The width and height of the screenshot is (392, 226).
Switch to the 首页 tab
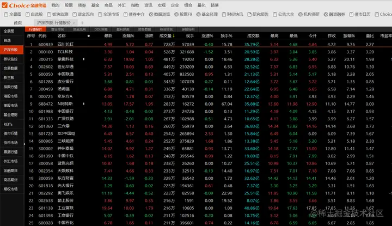coord(17,23)
